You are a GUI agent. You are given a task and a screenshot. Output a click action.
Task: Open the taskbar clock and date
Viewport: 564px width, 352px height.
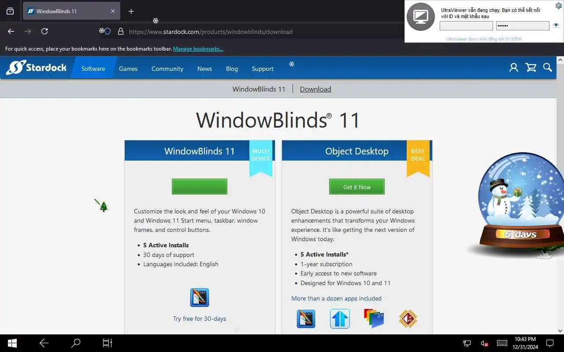[525, 343]
